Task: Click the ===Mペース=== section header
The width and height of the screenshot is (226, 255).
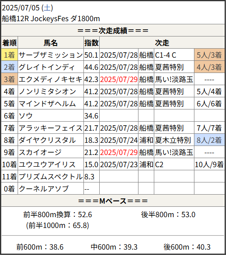Action: coord(113,200)
